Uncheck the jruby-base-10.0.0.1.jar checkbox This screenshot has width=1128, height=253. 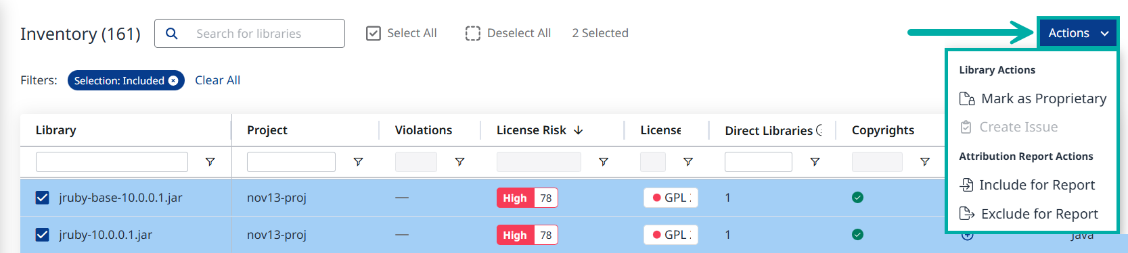pos(42,198)
